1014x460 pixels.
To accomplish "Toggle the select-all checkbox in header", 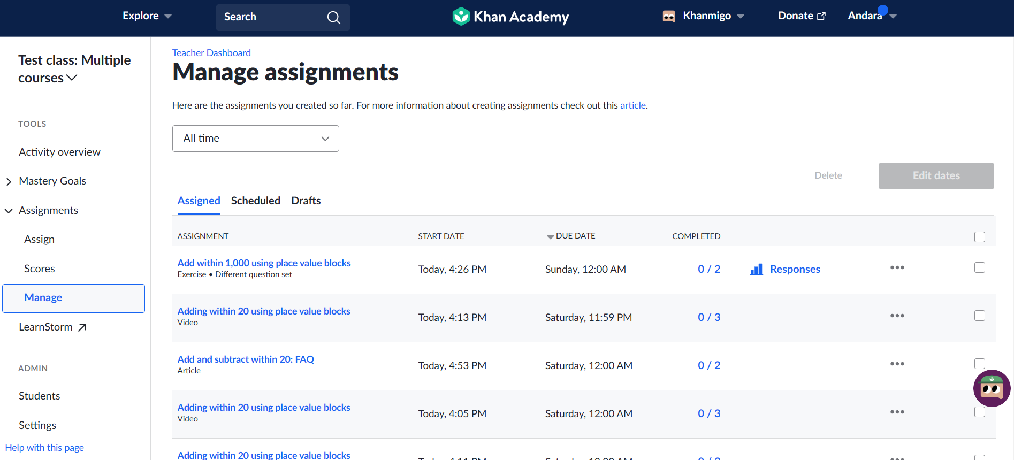I will pos(980,236).
